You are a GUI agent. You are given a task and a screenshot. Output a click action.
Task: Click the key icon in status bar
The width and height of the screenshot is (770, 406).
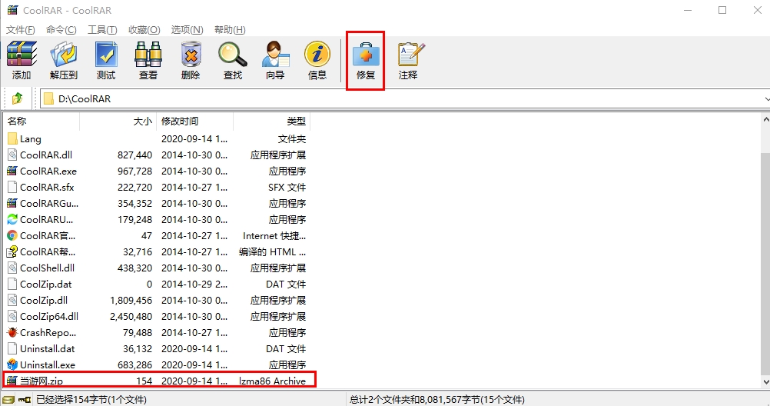25,400
